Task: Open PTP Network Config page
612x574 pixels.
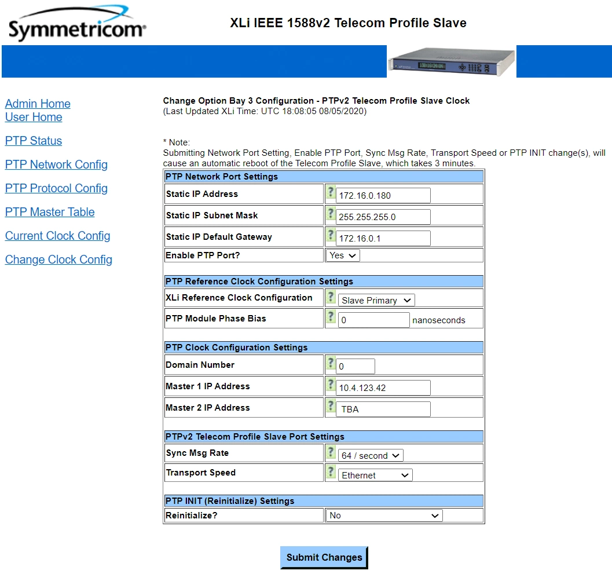Action: click(x=56, y=164)
